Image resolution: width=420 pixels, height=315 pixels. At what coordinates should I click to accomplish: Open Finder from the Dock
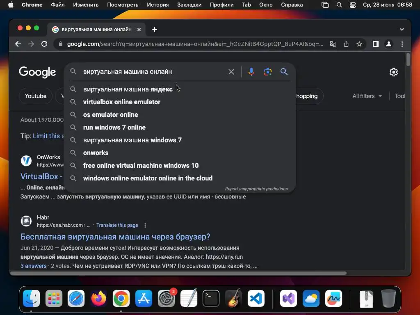click(31, 299)
